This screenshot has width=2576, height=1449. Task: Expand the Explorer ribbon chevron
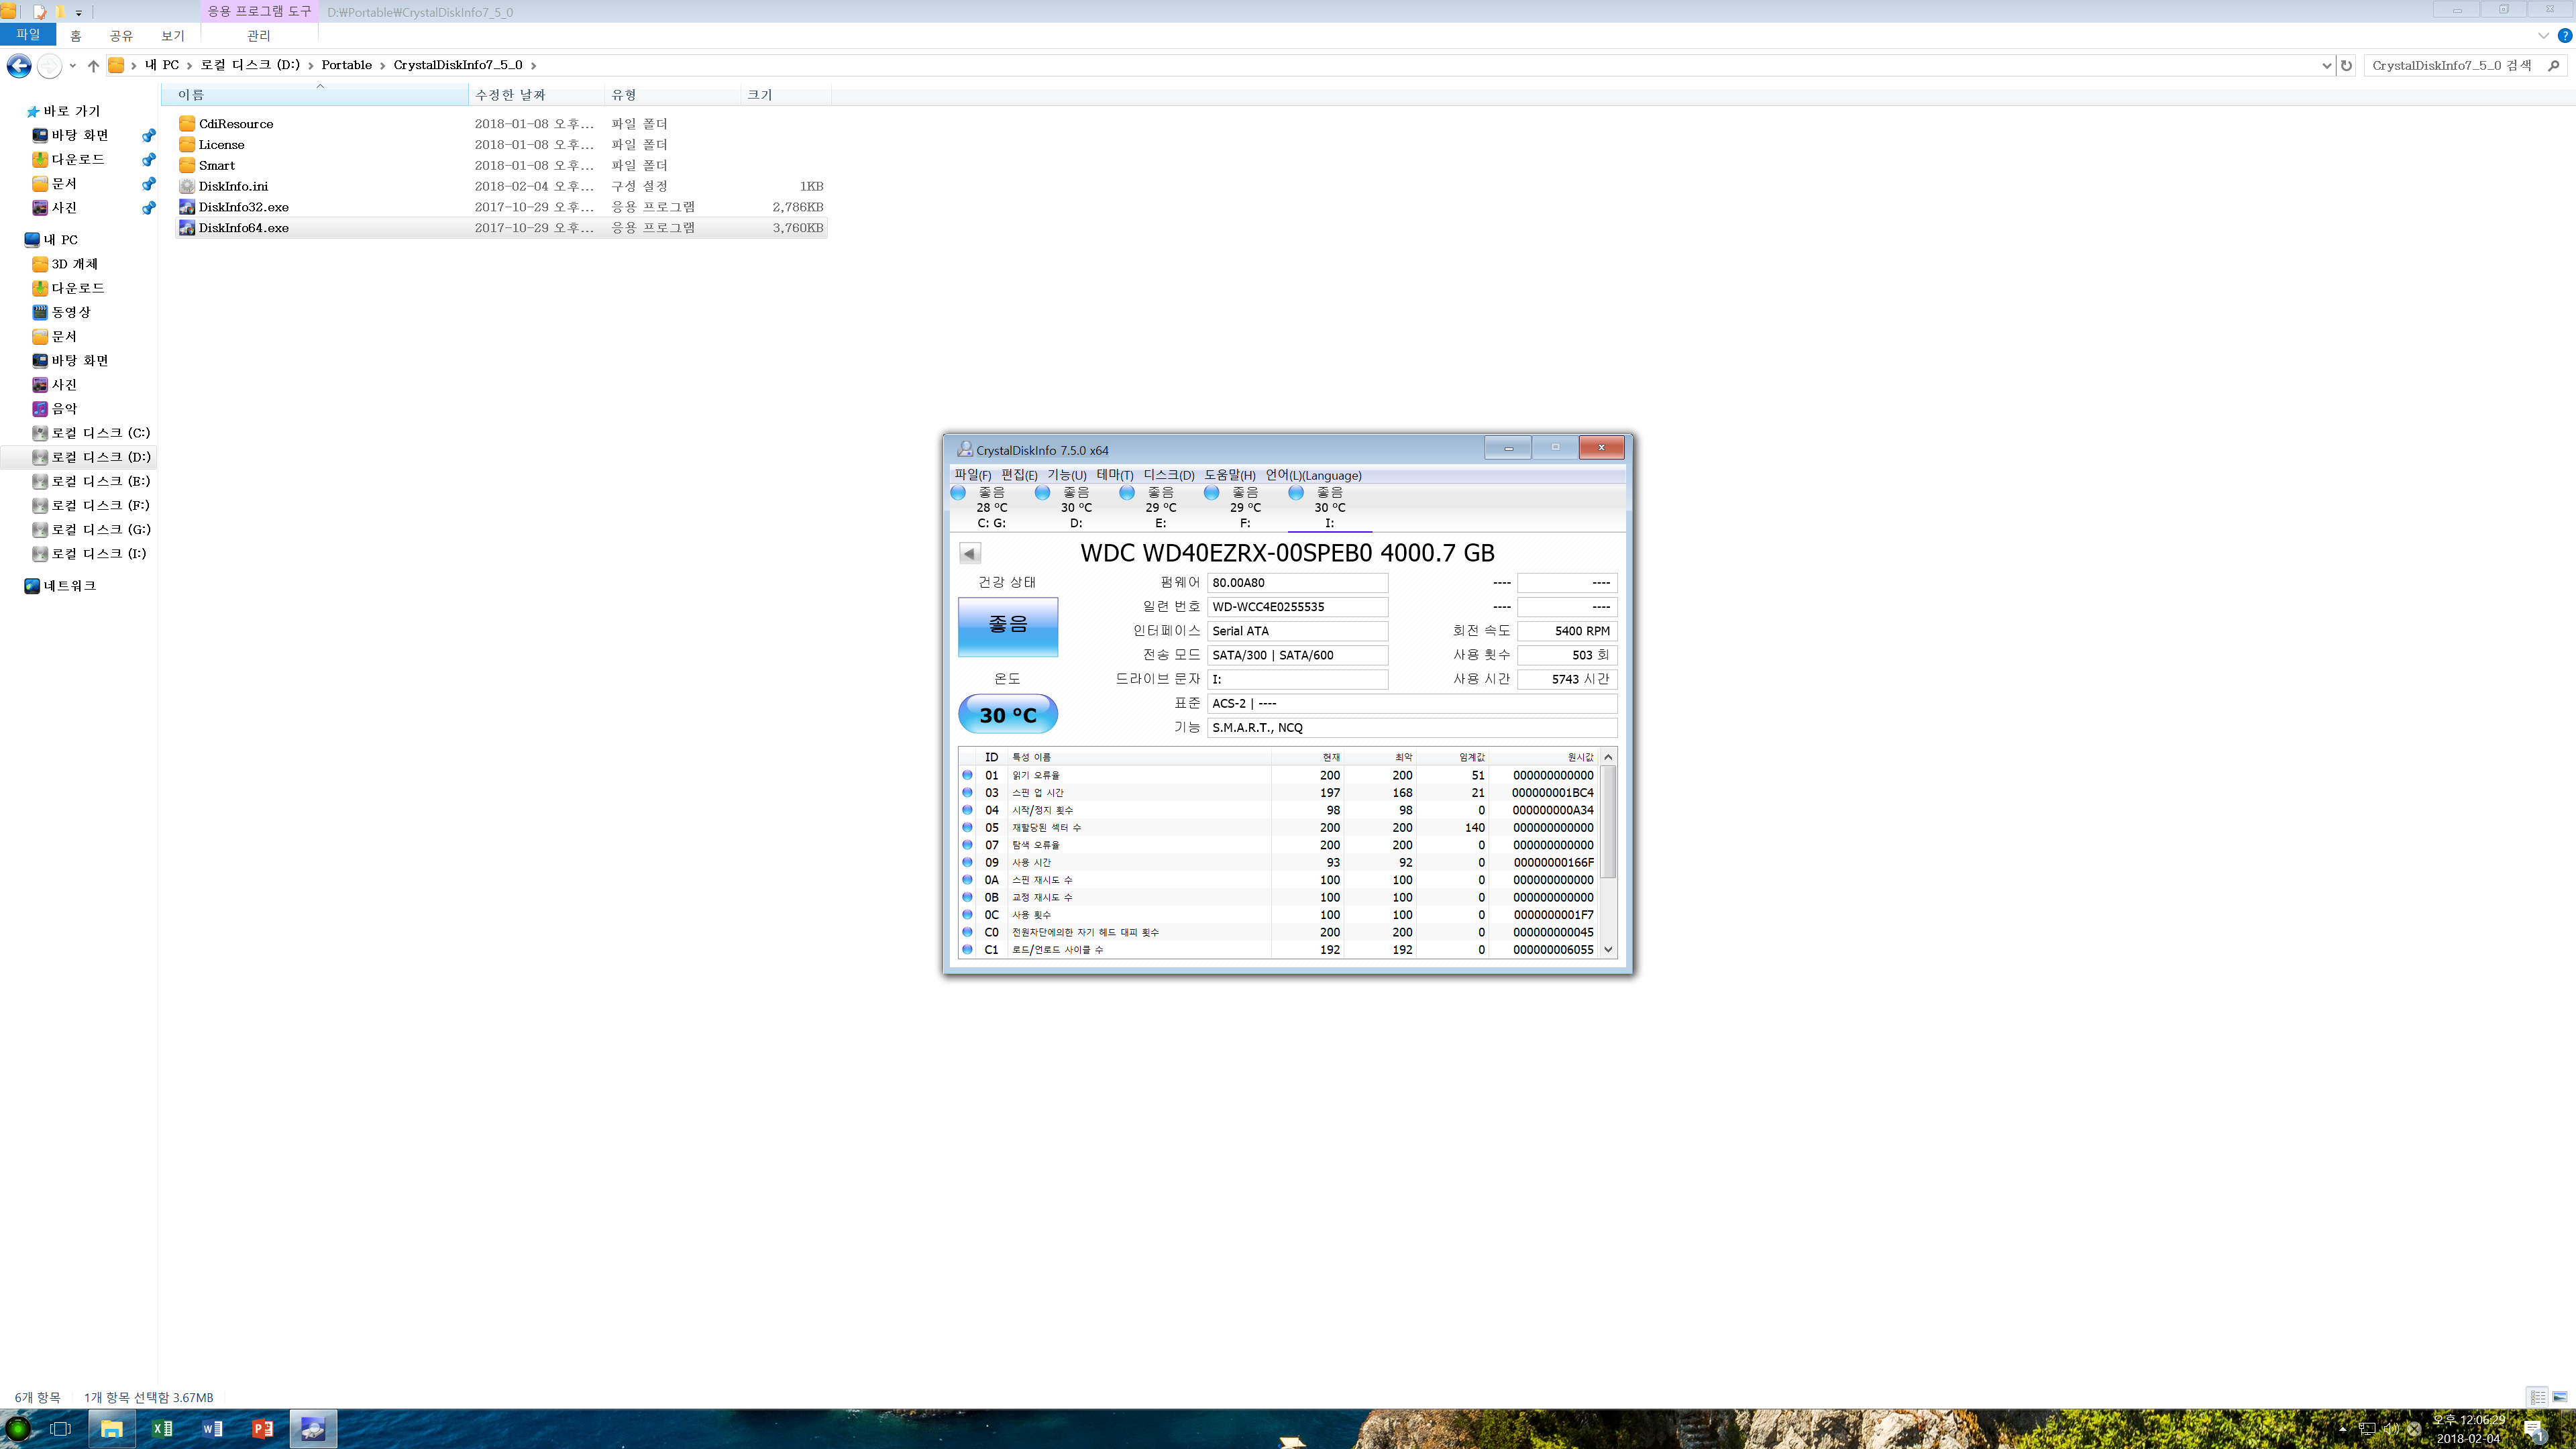(2544, 35)
